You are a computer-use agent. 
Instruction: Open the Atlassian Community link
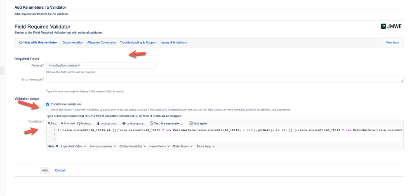point(102,43)
